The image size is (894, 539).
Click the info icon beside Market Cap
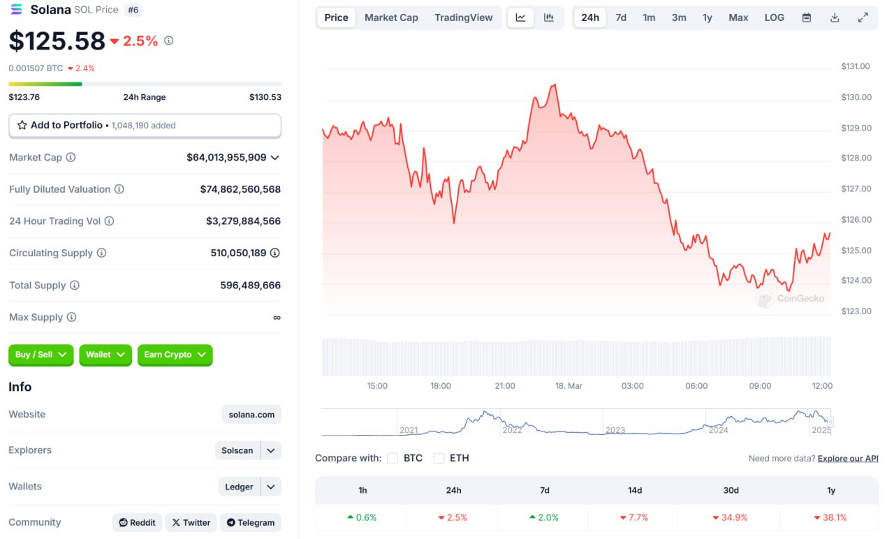(71, 158)
